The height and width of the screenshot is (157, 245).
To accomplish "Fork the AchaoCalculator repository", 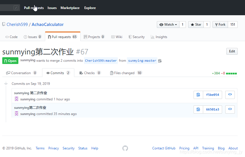I will point(220,25).
